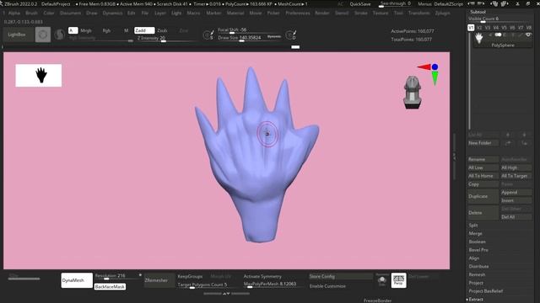
Task: Adjust the Visible Count slider
Action: pyautogui.click(x=499, y=19)
